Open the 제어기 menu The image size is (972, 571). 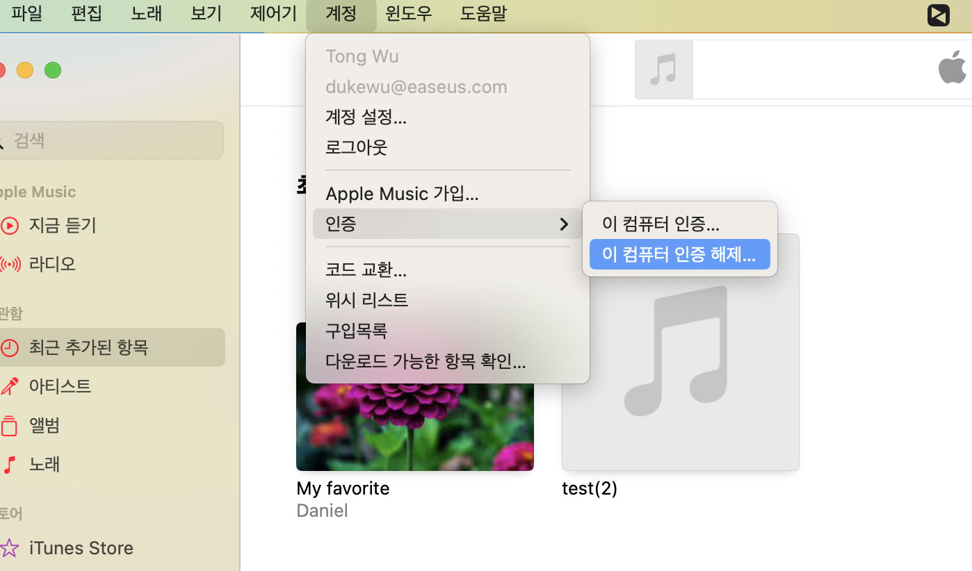tap(273, 13)
